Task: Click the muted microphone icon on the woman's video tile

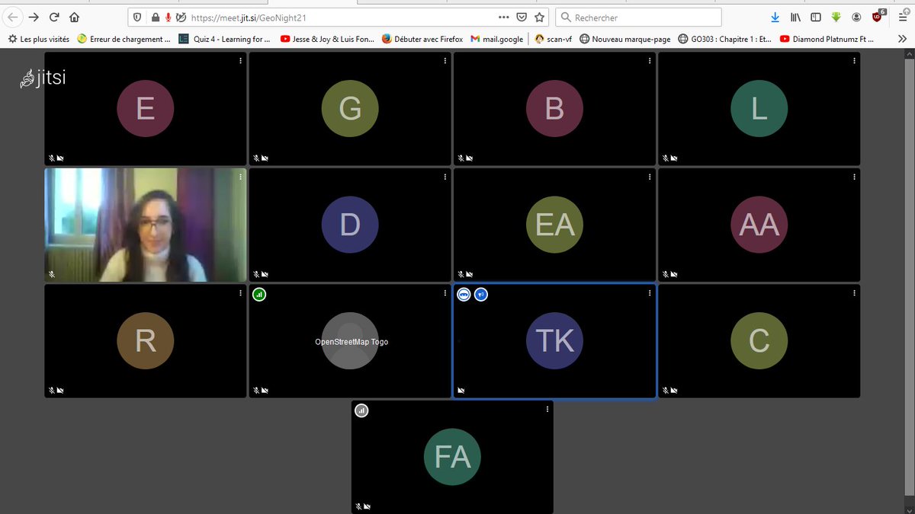Action: [x=52, y=274]
